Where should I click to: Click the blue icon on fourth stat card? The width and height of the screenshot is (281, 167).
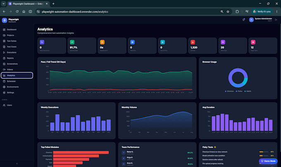coord(132,42)
